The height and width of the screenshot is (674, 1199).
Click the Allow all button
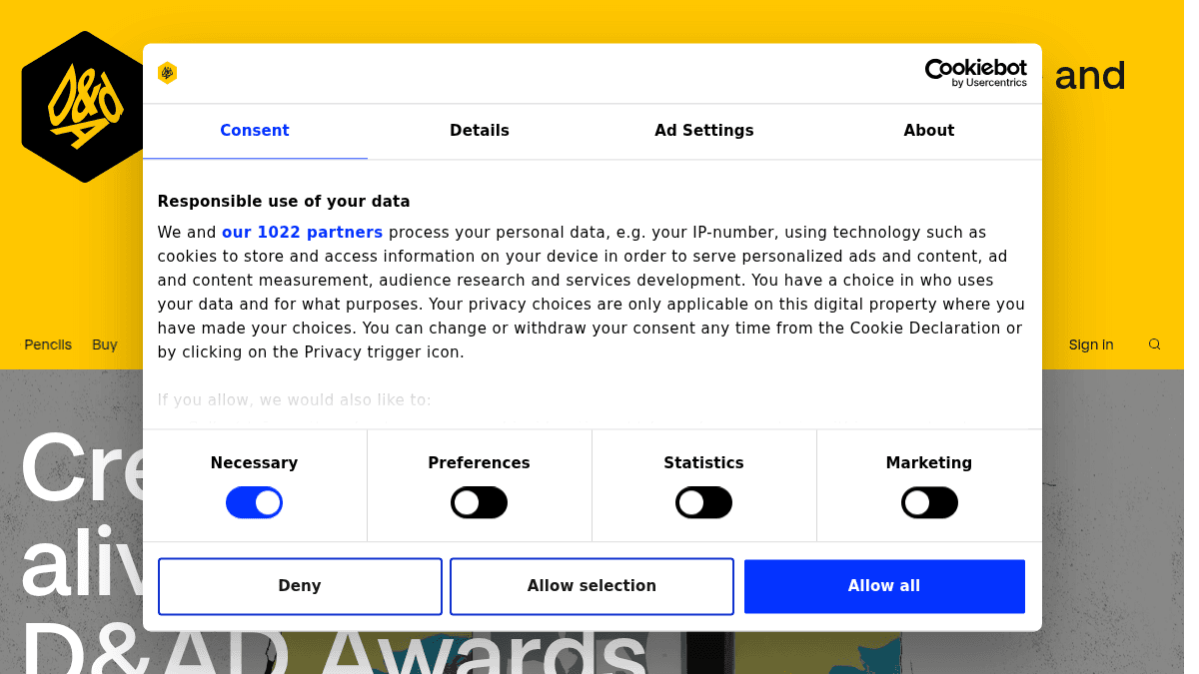tap(884, 586)
